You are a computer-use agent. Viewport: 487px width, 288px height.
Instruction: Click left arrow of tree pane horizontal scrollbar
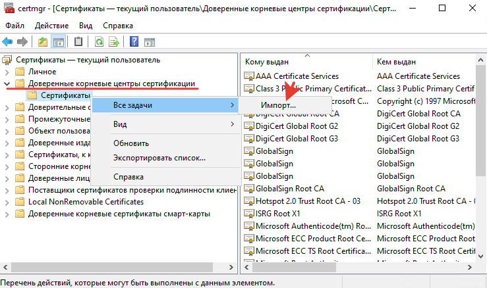coord(5,267)
